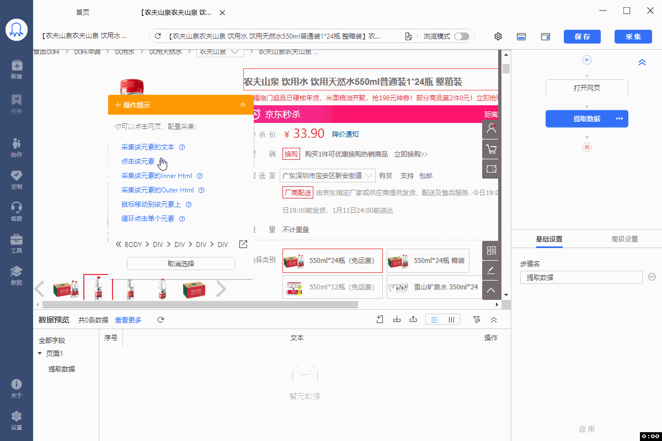The image size is (662, 441).
Task: Click the add-field icon in data preview
Action: [380, 319]
